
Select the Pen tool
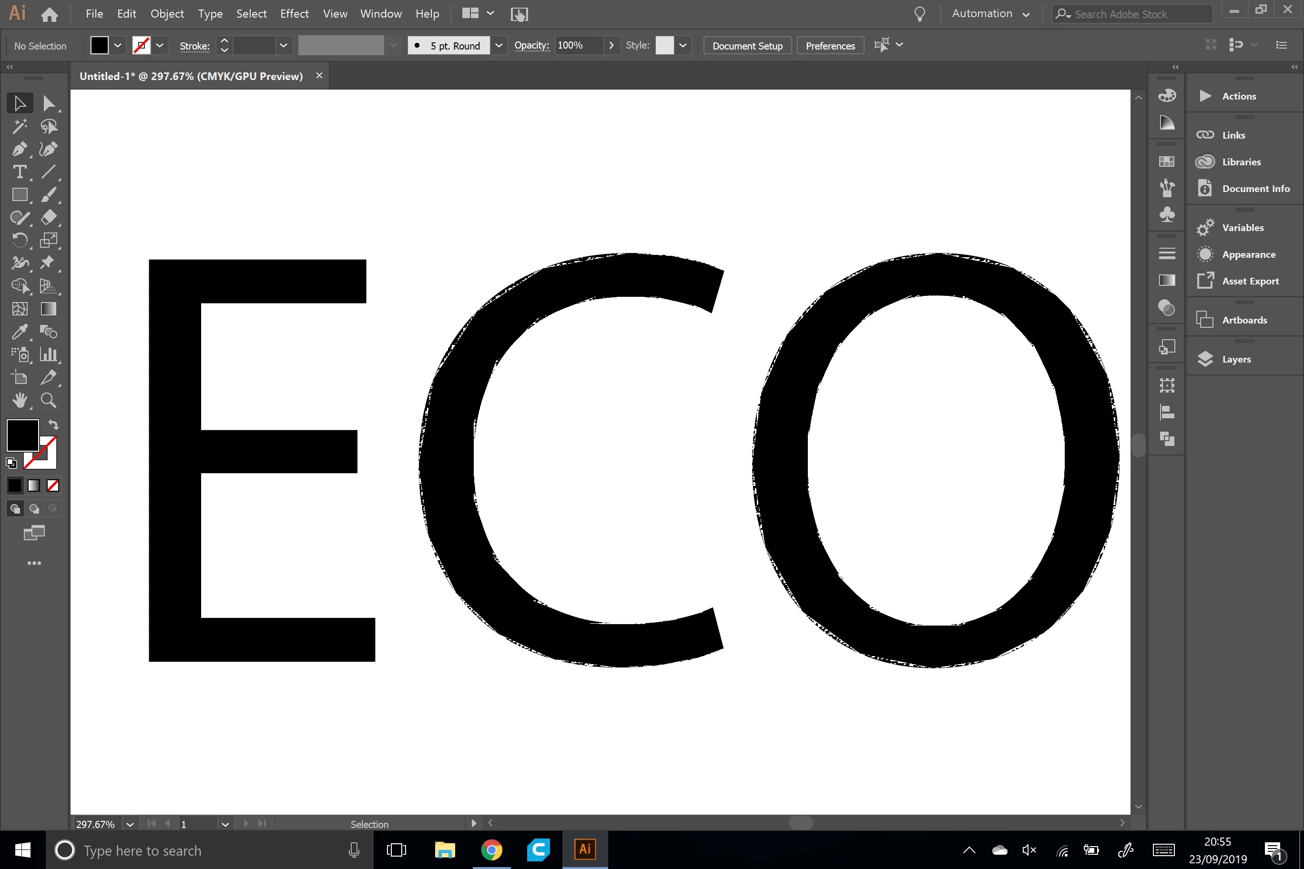point(20,149)
